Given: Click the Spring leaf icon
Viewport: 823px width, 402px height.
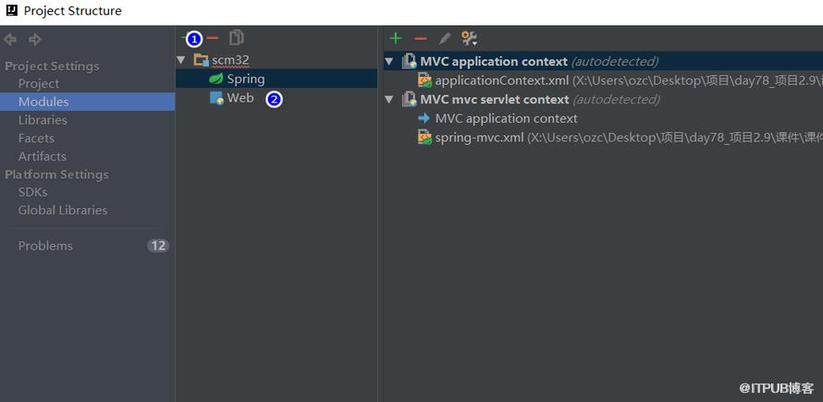Looking at the screenshot, I should click(x=215, y=79).
